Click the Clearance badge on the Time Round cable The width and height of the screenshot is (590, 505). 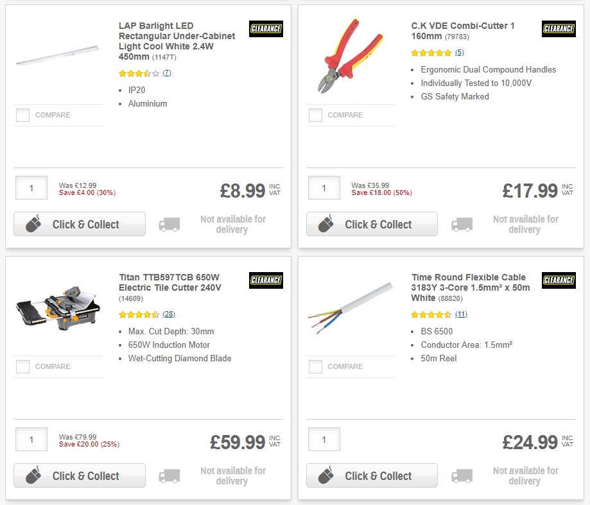click(x=558, y=280)
